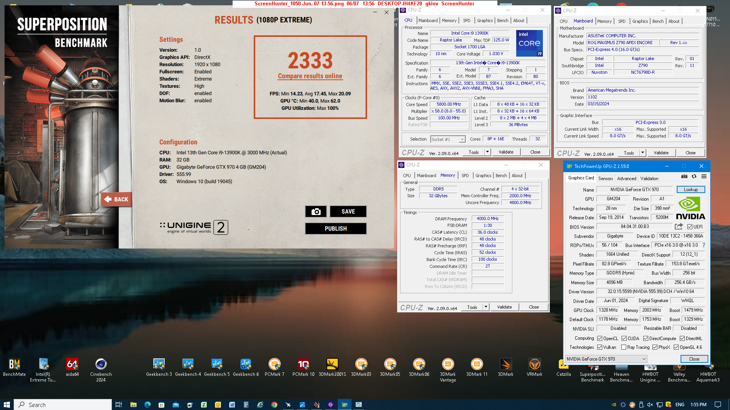
Task: Open the Action Center notification icon
Action: [x=718, y=405]
